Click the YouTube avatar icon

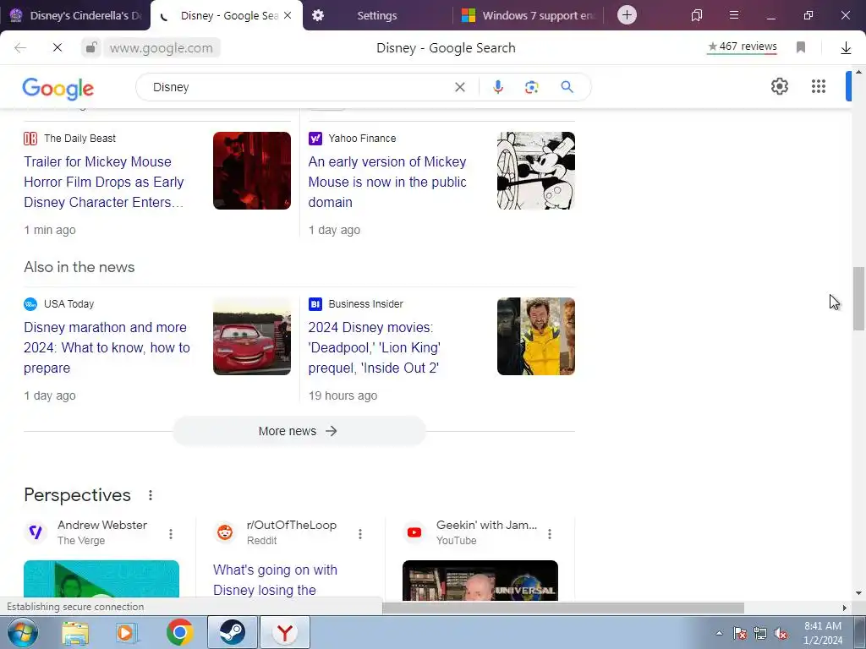click(414, 532)
